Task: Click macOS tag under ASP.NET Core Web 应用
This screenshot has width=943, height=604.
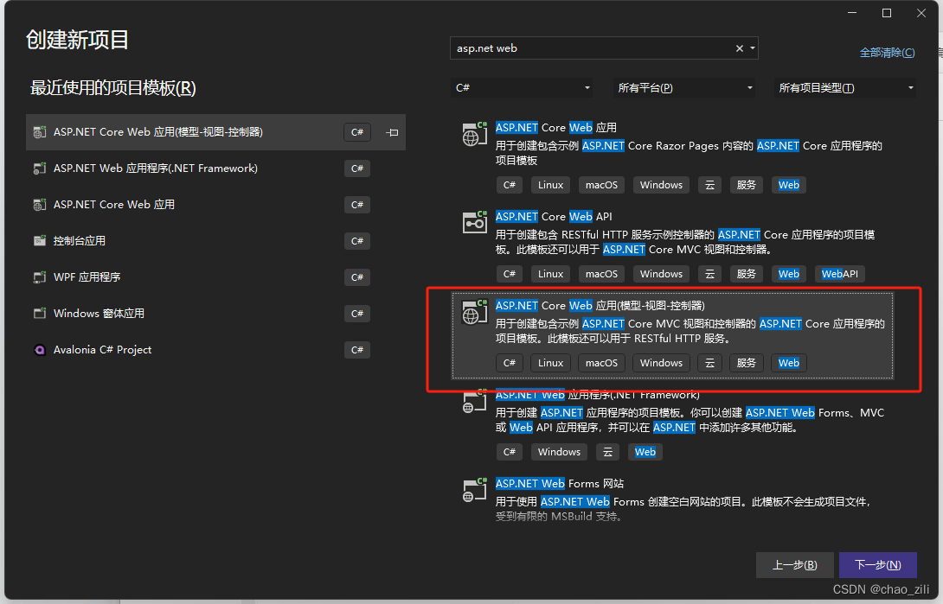Action: coord(601,185)
